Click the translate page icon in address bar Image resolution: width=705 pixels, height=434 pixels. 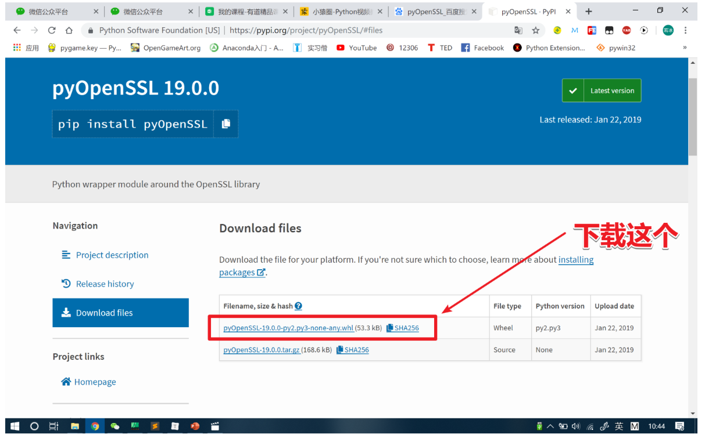(518, 30)
